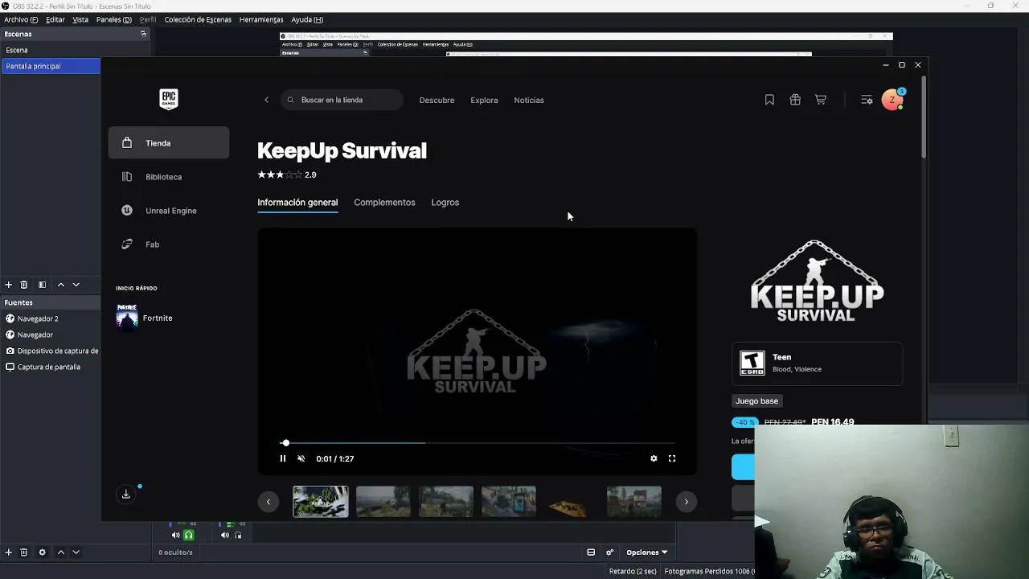Open the Archivo menu
Image resolution: width=1029 pixels, height=579 pixels.
coord(21,19)
